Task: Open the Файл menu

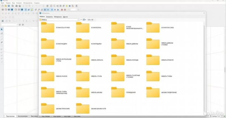Action: 2,3
